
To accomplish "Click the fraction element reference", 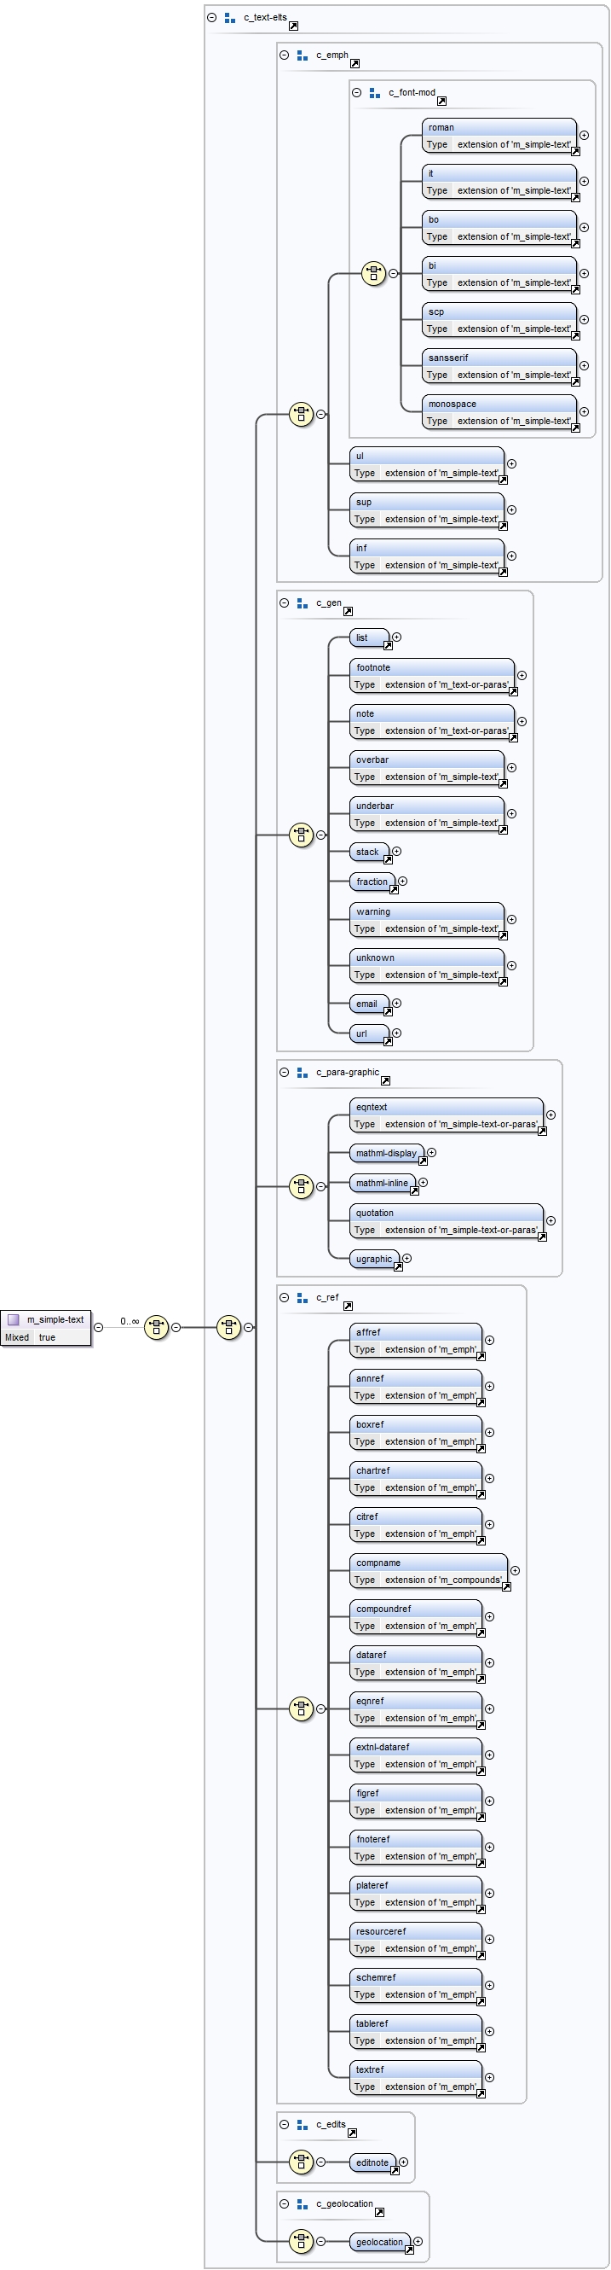I will (372, 882).
